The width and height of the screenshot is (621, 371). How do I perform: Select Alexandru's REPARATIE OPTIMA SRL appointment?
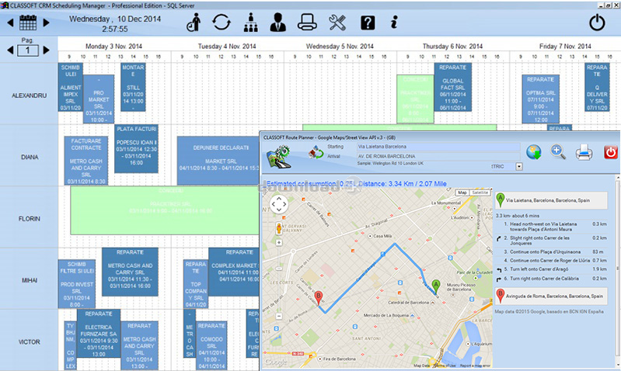pyautogui.click(x=541, y=99)
